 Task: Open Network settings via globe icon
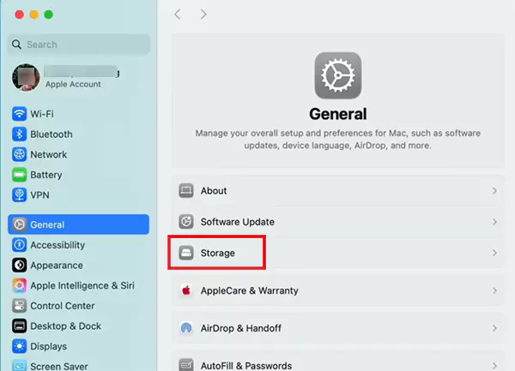(19, 155)
